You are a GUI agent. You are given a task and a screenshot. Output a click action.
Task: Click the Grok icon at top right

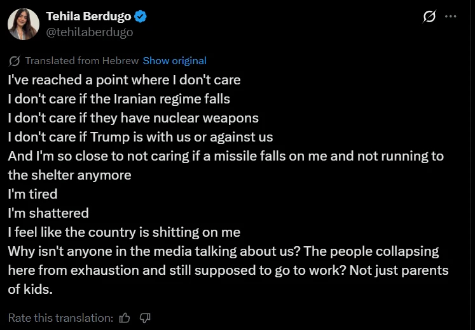429,17
